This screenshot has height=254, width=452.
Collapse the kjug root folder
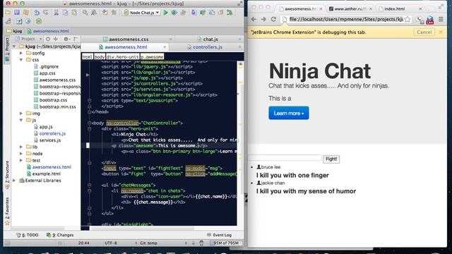[14, 47]
